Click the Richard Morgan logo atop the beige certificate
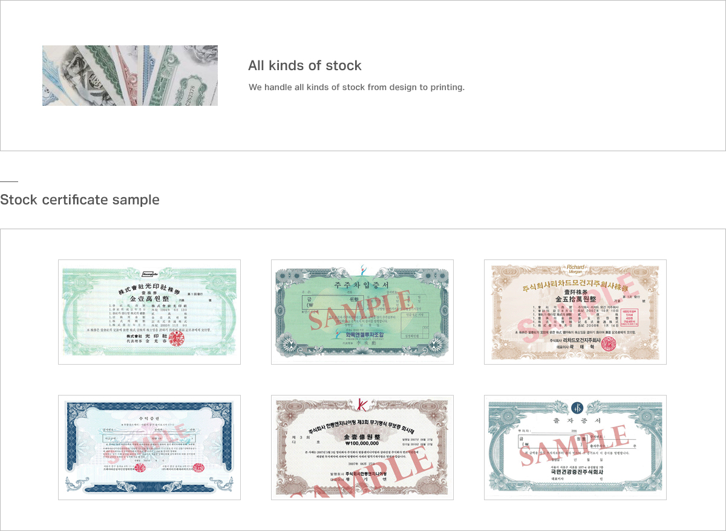Viewport: 726px width, 531px height. [576, 269]
